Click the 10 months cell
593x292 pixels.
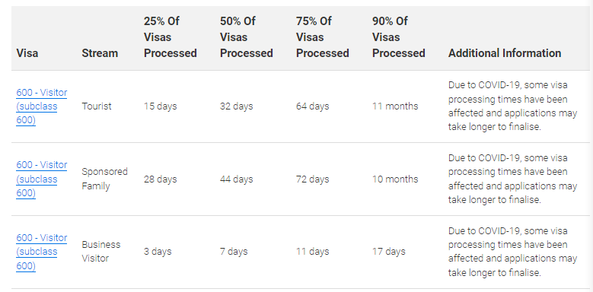(395, 179)
